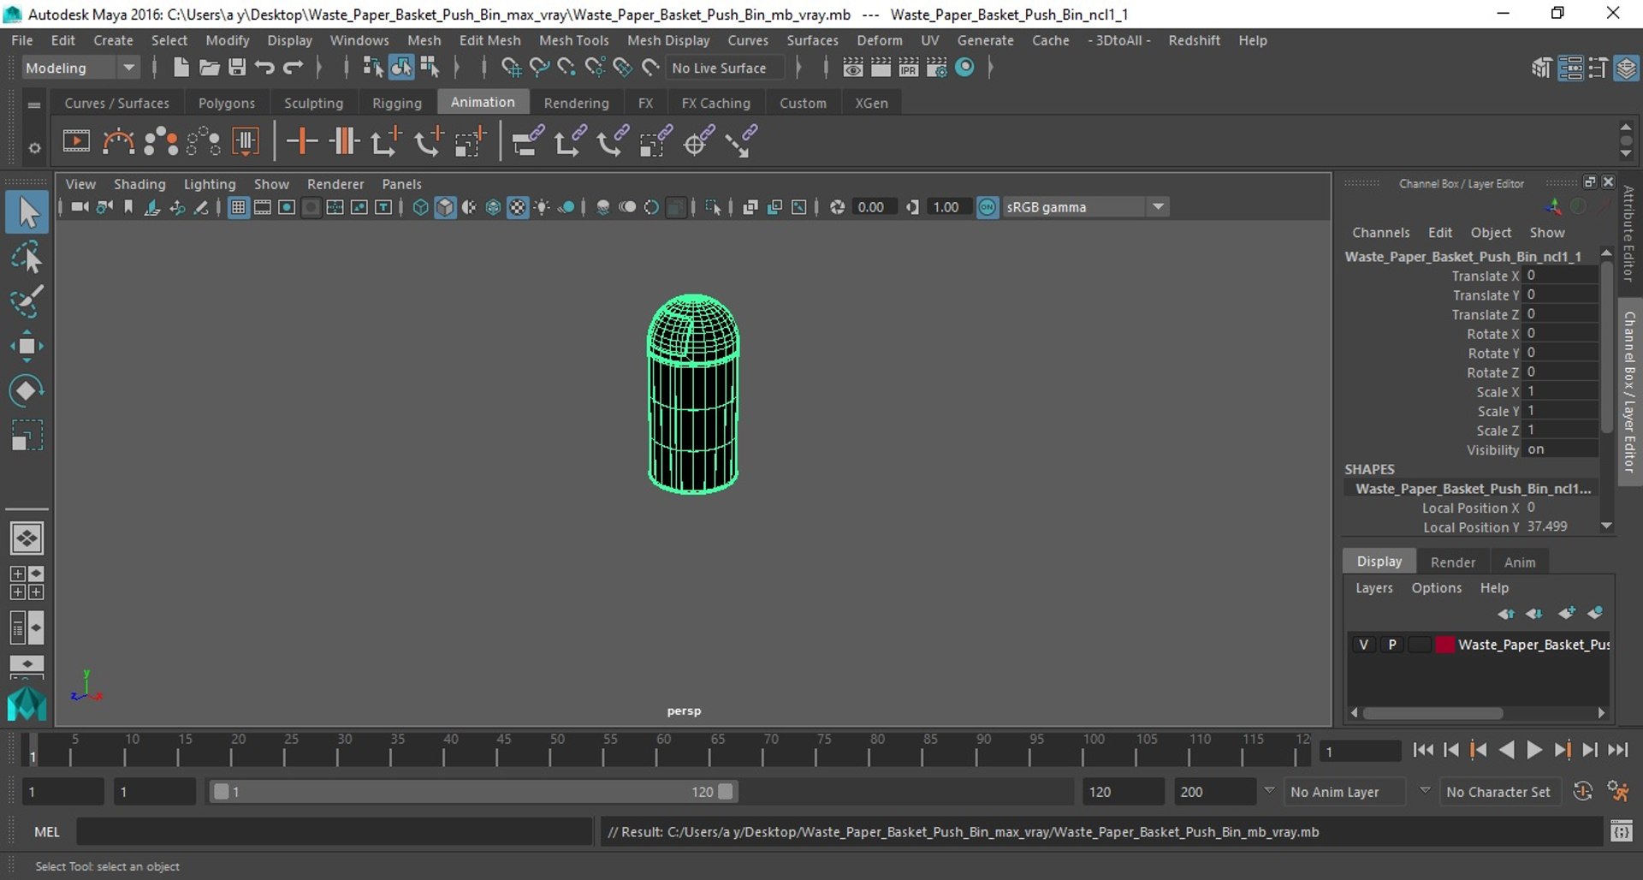This screenshot has height=880, width=1643.
Task: Choose the Scale tool in toolbox
Action: 27,435
